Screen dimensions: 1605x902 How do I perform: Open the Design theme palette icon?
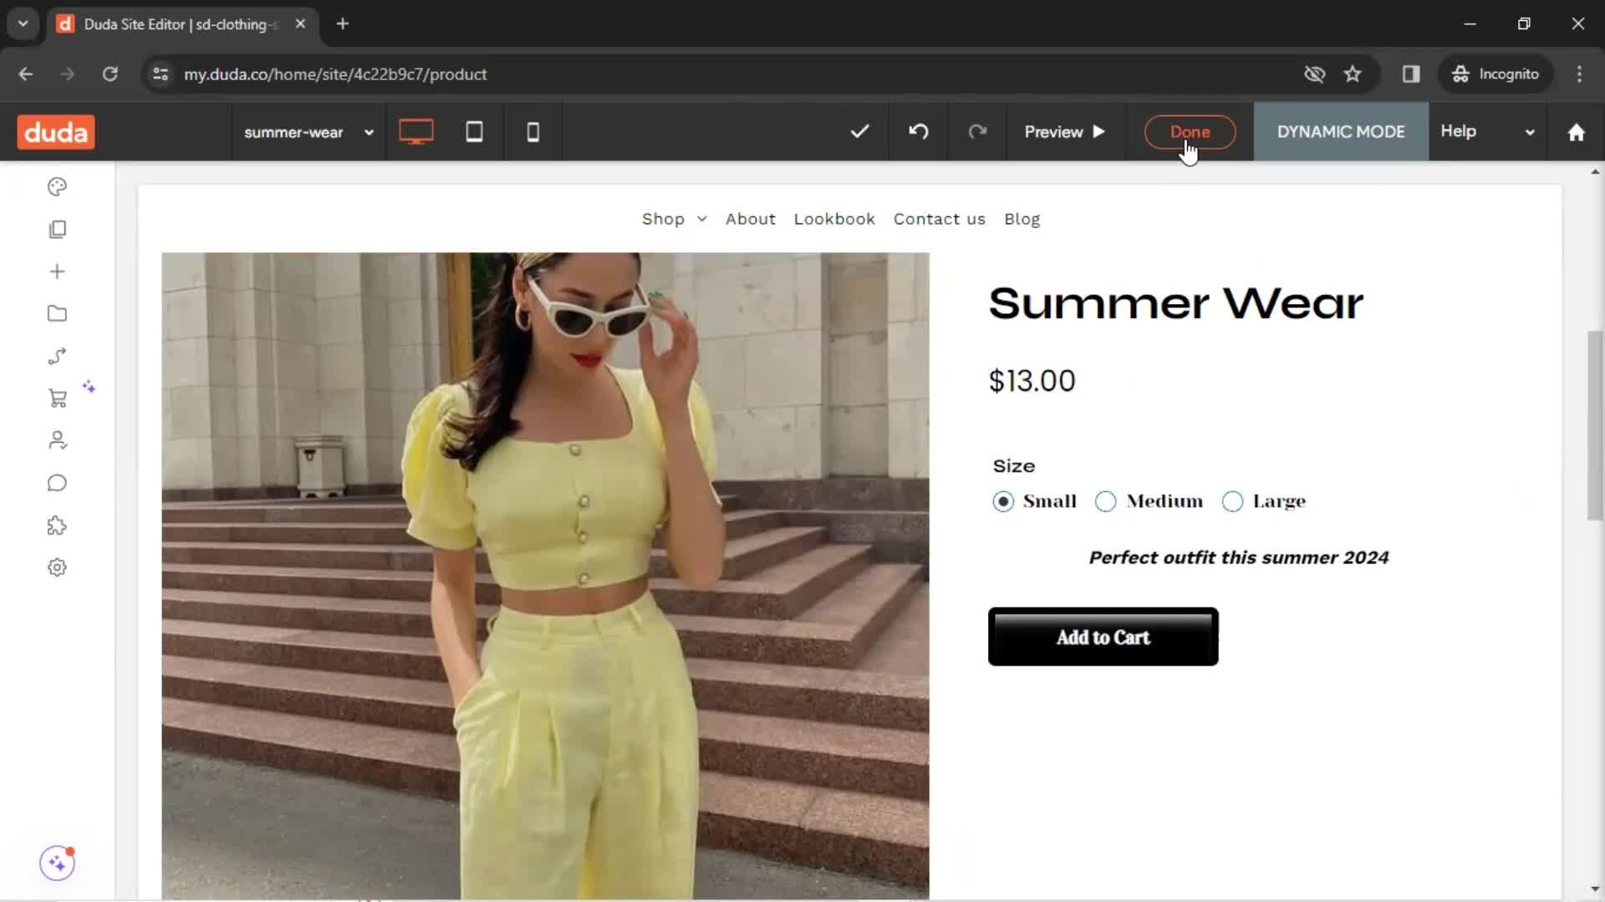click(57, 186)
